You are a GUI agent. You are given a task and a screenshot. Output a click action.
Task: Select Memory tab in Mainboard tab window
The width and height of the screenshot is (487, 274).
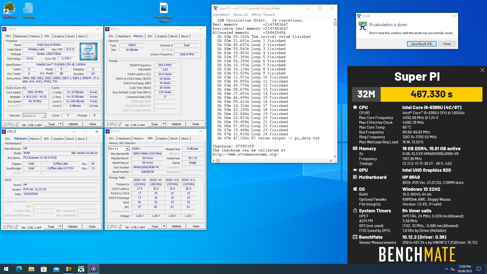click(35, 139)
